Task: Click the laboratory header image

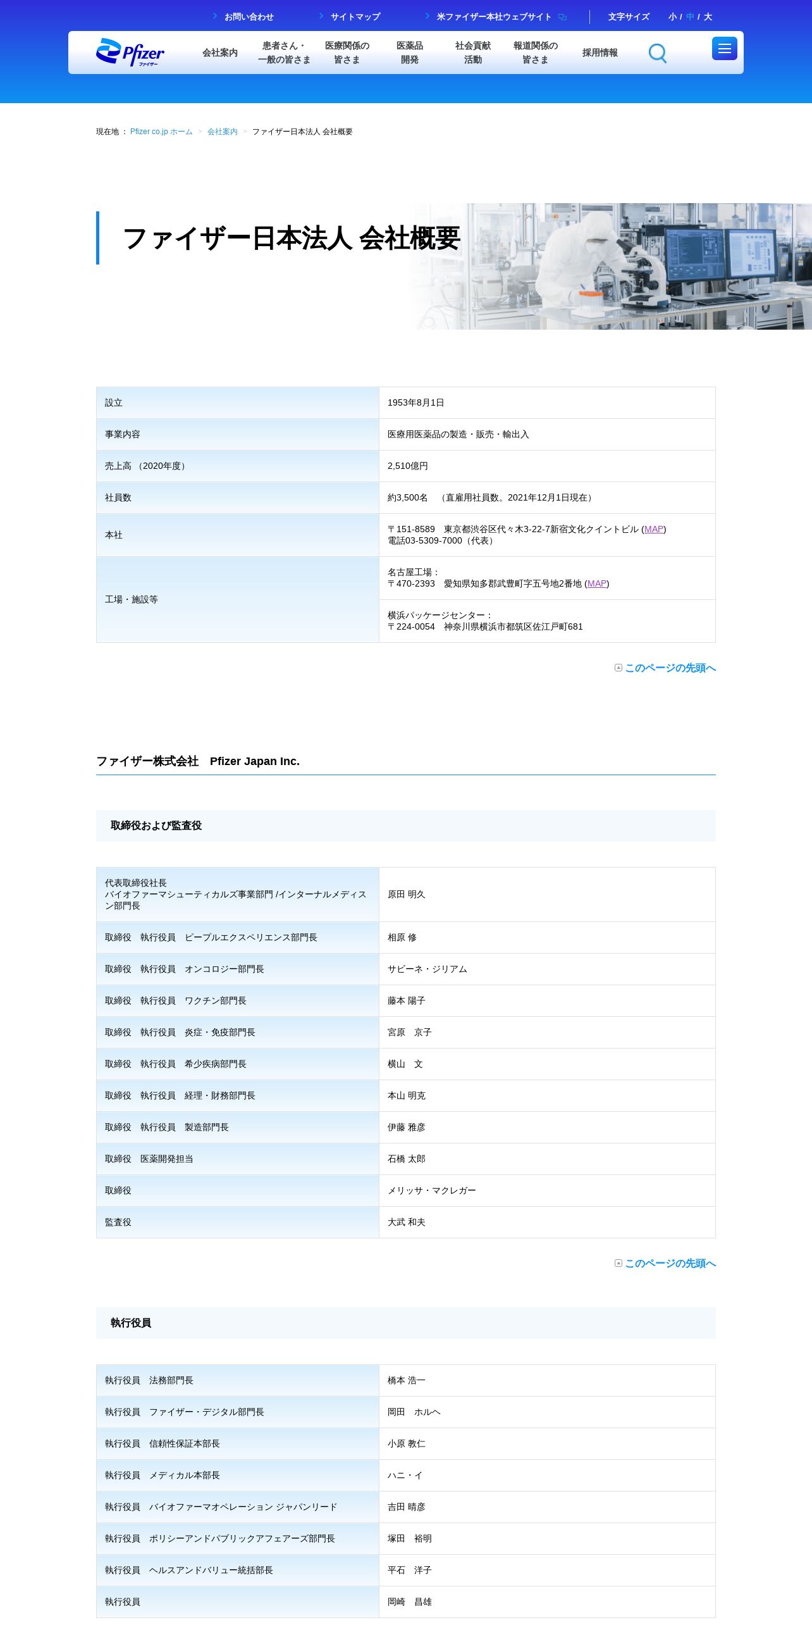Action: pyautogui.click(x=610, y=266)
